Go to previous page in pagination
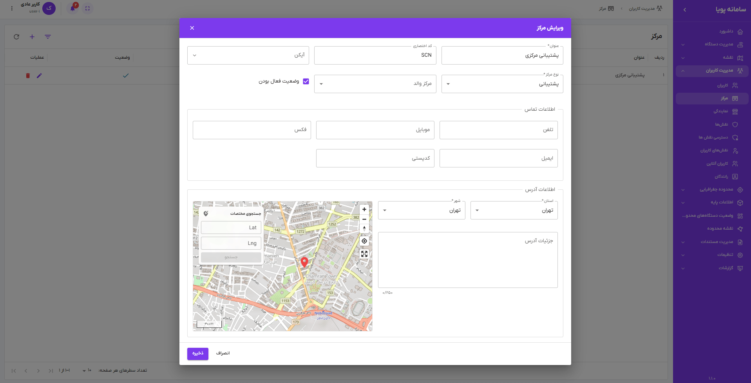751x383 pixels. click(x=26, y=370)
